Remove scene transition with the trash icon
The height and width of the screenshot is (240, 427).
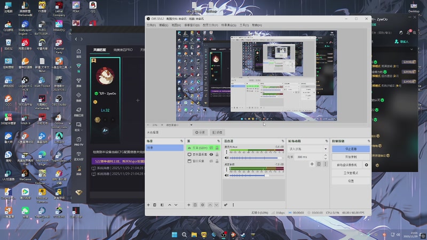319,164
